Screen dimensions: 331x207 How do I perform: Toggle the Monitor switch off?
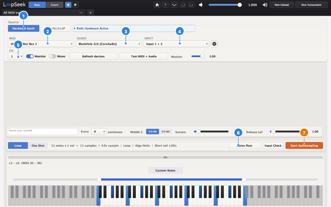click(x=30, y=56)
